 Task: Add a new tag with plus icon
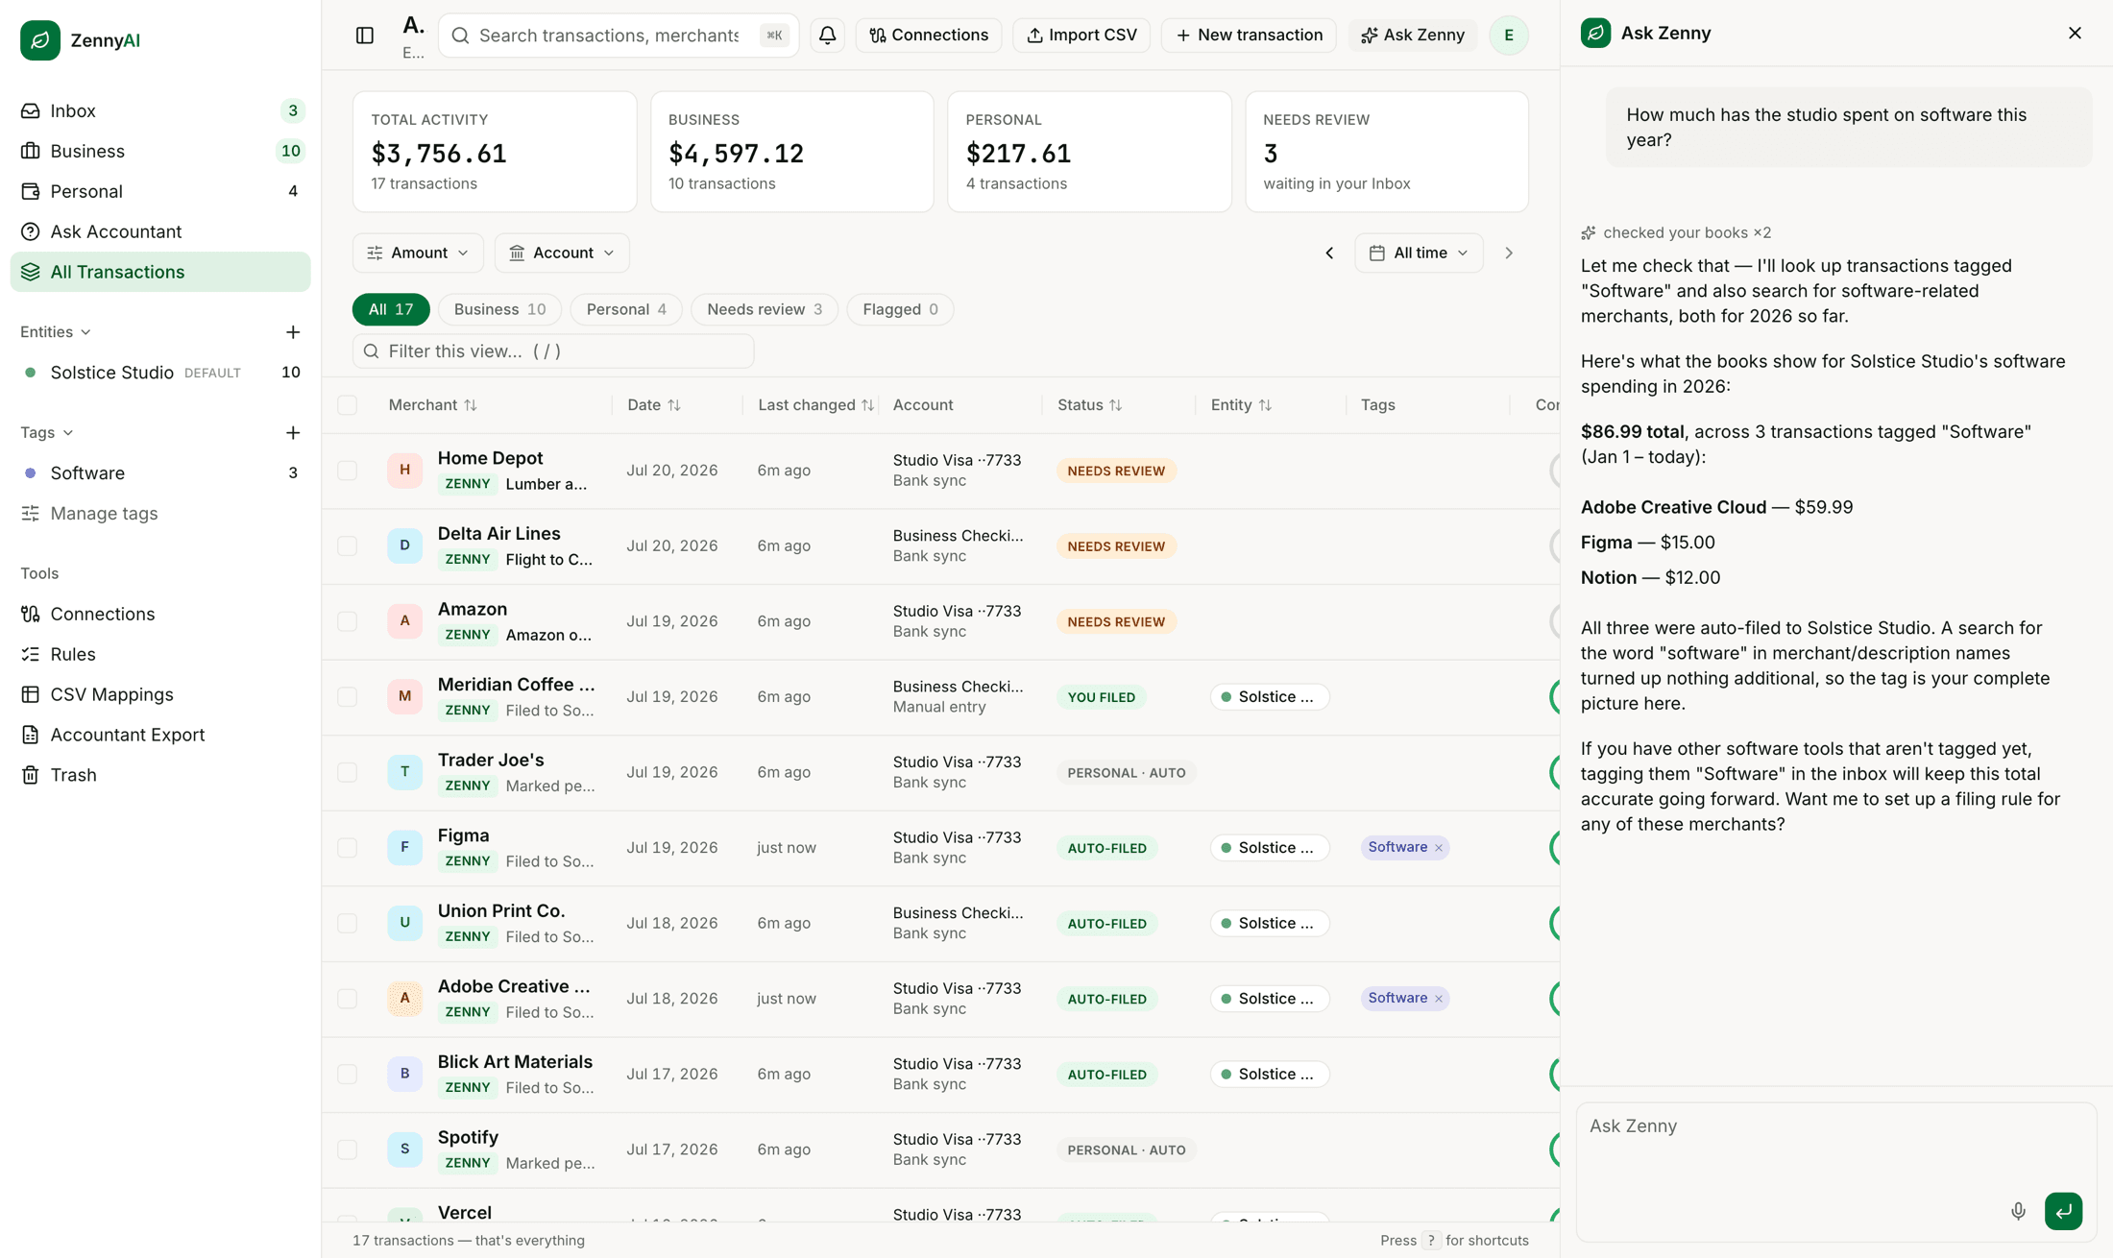tap(293, 433)
